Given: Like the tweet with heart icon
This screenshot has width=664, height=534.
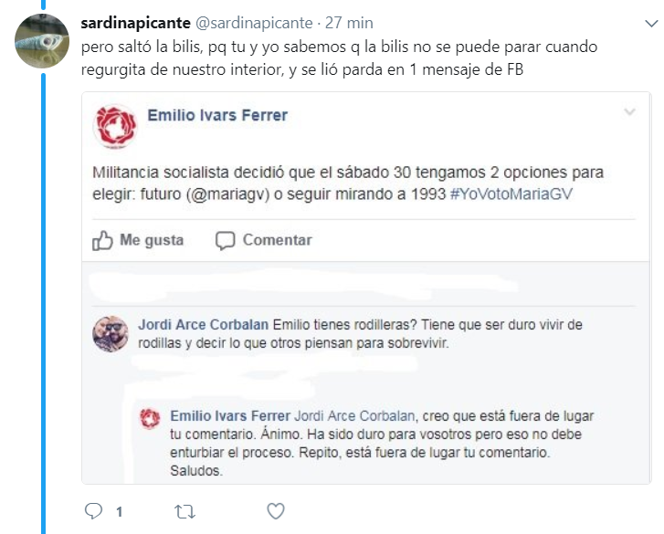Looking at the screenshot, I should click(x=276, y=511).
